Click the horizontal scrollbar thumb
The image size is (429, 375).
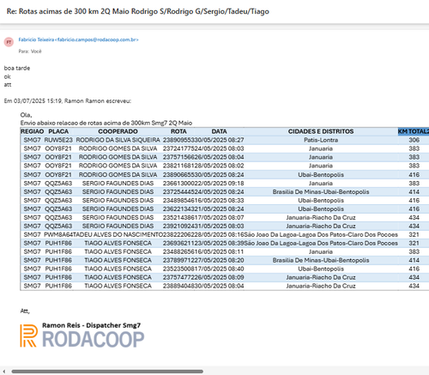107,372
